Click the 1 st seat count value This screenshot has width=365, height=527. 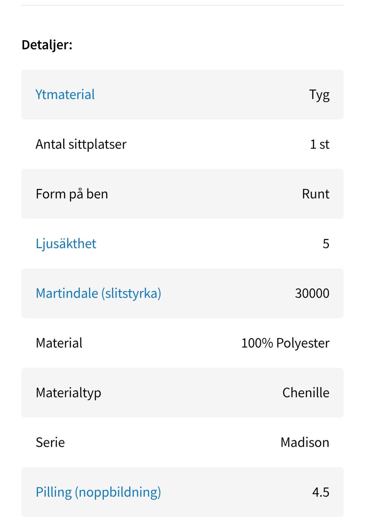click(319, 144)
